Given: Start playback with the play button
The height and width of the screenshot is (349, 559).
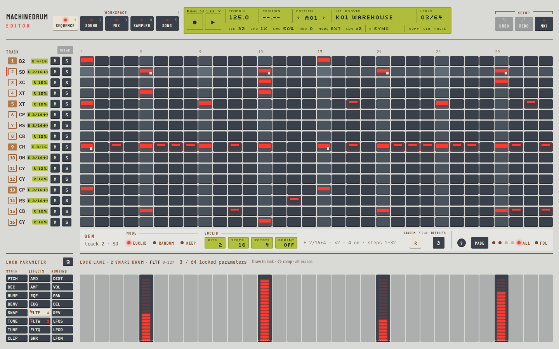Looking at the screenshot, I should click(x=213, y=22).
